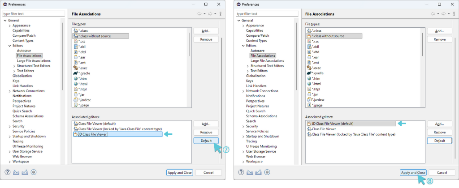Viewport: 459px width, 188px height.
Task: Click the filter text field in left dialog
Action: point(33,14)
